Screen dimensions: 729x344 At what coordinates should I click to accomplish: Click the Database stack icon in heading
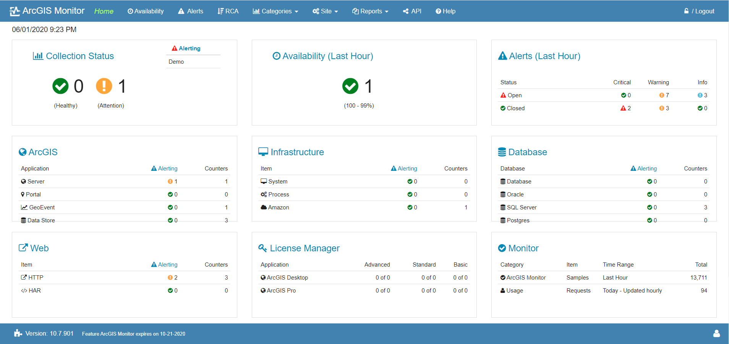502,152
